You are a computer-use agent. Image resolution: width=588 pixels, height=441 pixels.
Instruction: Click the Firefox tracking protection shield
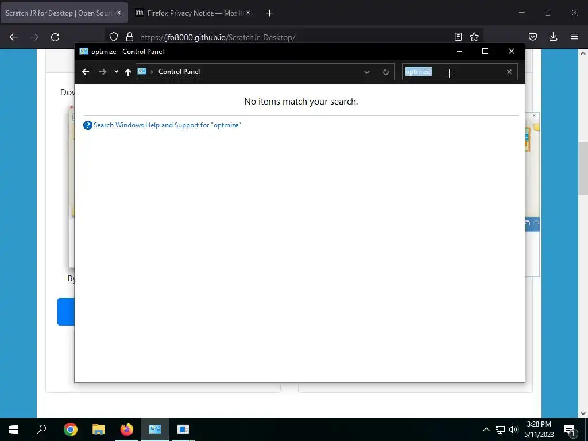click(114, 37)
